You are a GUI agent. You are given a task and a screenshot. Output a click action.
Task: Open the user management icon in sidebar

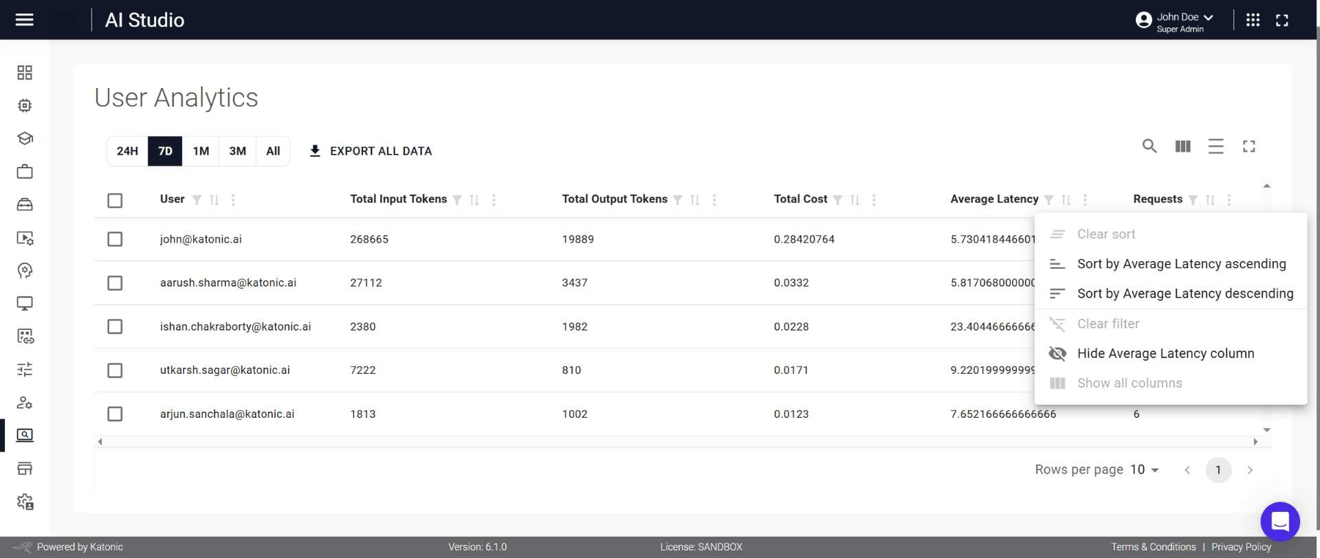(x=25, y=403)
